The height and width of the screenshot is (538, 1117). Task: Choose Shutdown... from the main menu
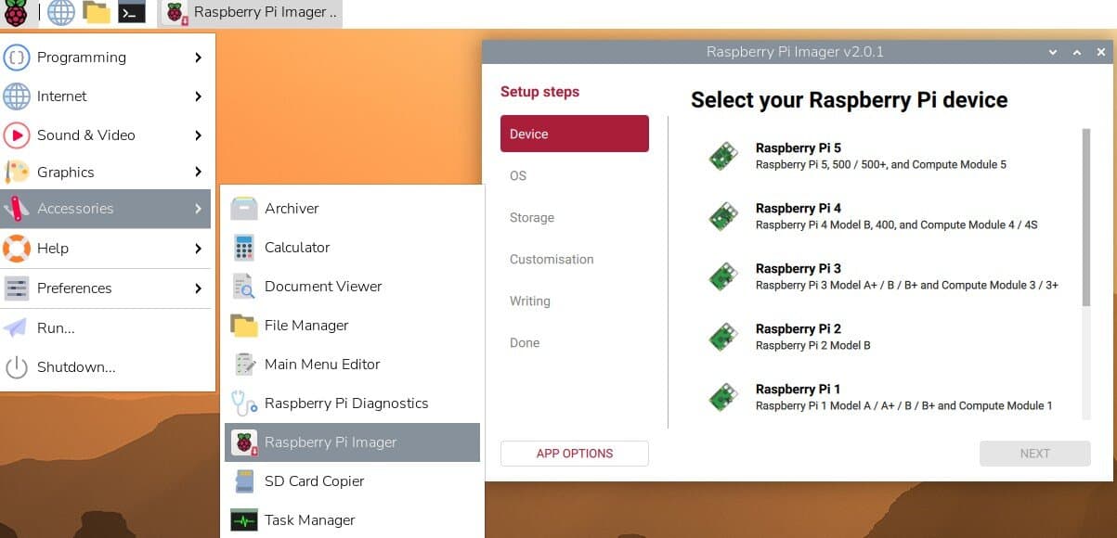[x=76, y=367]
